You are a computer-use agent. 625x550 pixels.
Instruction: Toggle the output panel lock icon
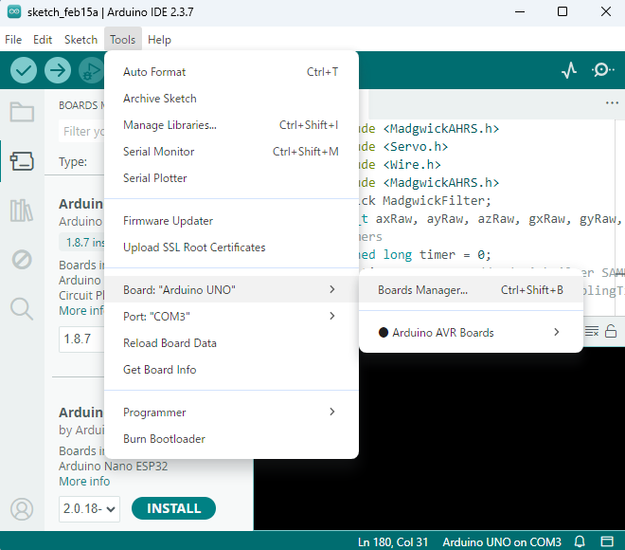pos(611,331)
